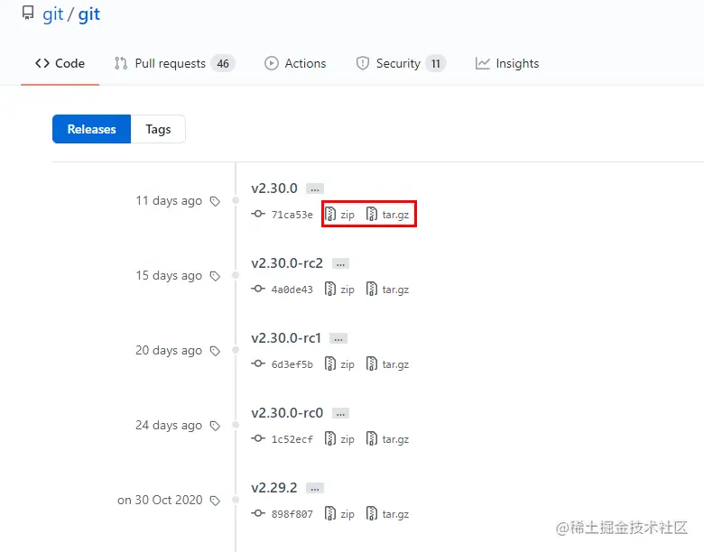Click the "20 days ago" timestamp

169,351
